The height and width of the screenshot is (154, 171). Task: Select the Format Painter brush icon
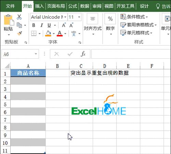click(x=19, y=33)
